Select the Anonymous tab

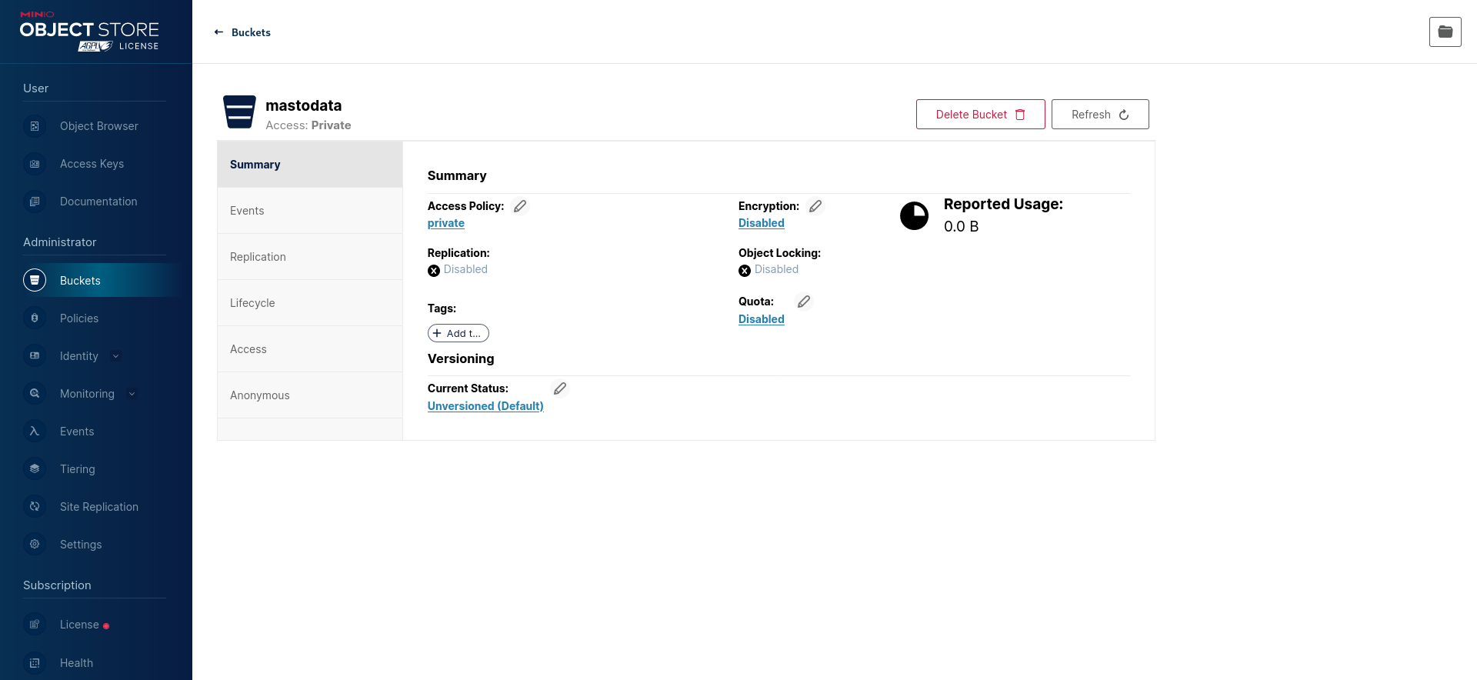tap(310, 395)
